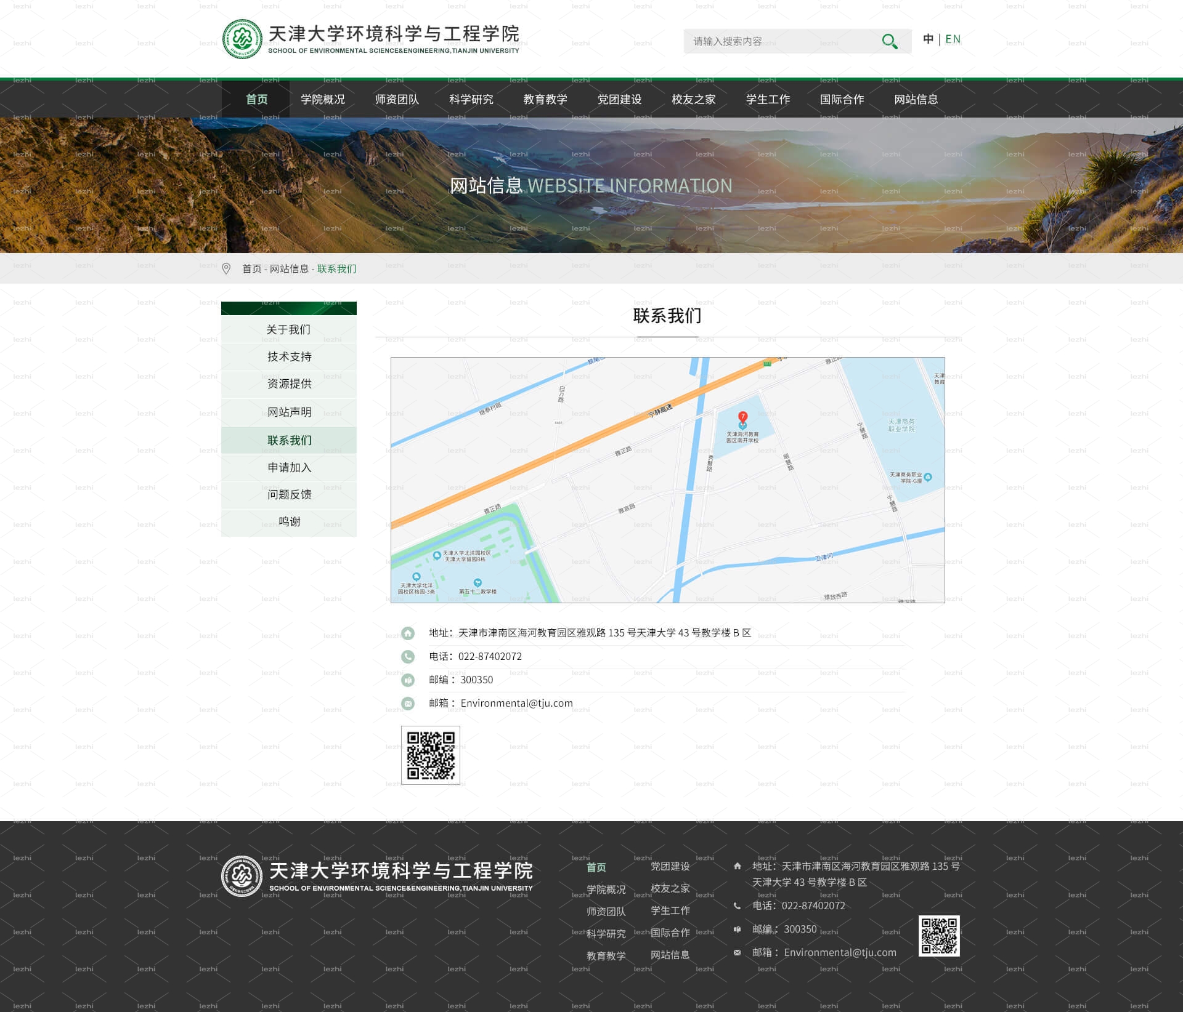The width and height of the screenshot is (1183, 1012).
Task: Click the green home address icon
Action: point(408,633)
